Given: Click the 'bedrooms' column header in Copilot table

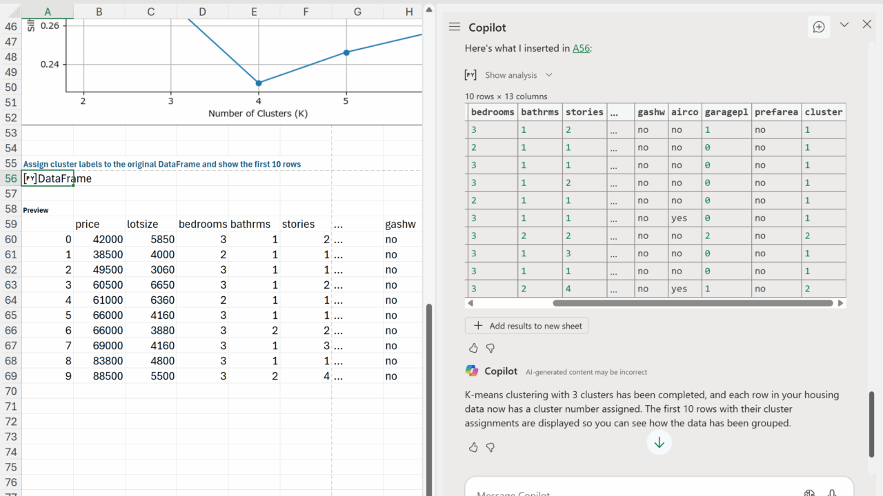Looking at the screenshot, I should pyautogui.click(x=493, y=112).
